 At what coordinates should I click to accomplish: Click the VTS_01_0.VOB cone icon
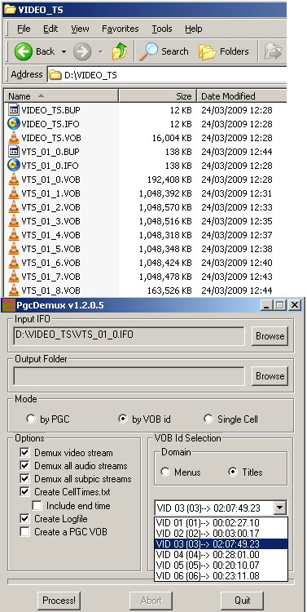pos(14,180)
